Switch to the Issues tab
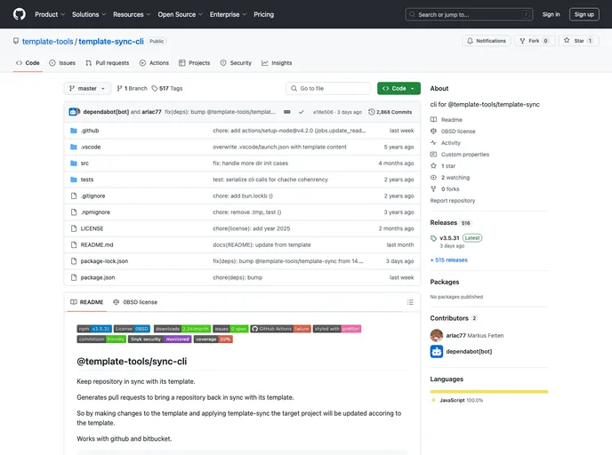Screen dimensions: 612x455 62,63
